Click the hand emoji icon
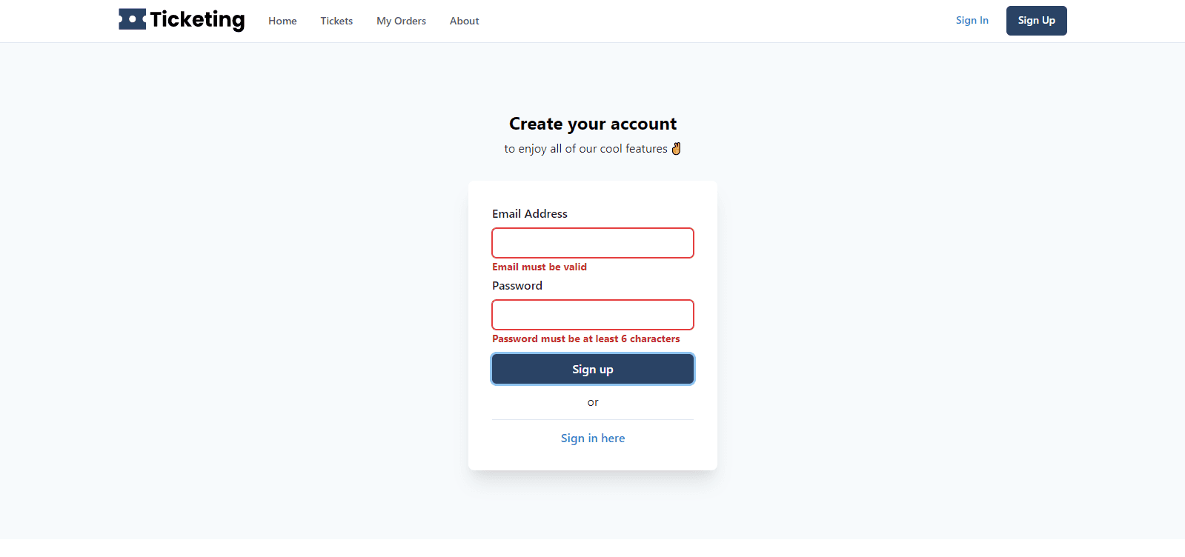Viewport: 1185px width, 557px height. (676, 148)
